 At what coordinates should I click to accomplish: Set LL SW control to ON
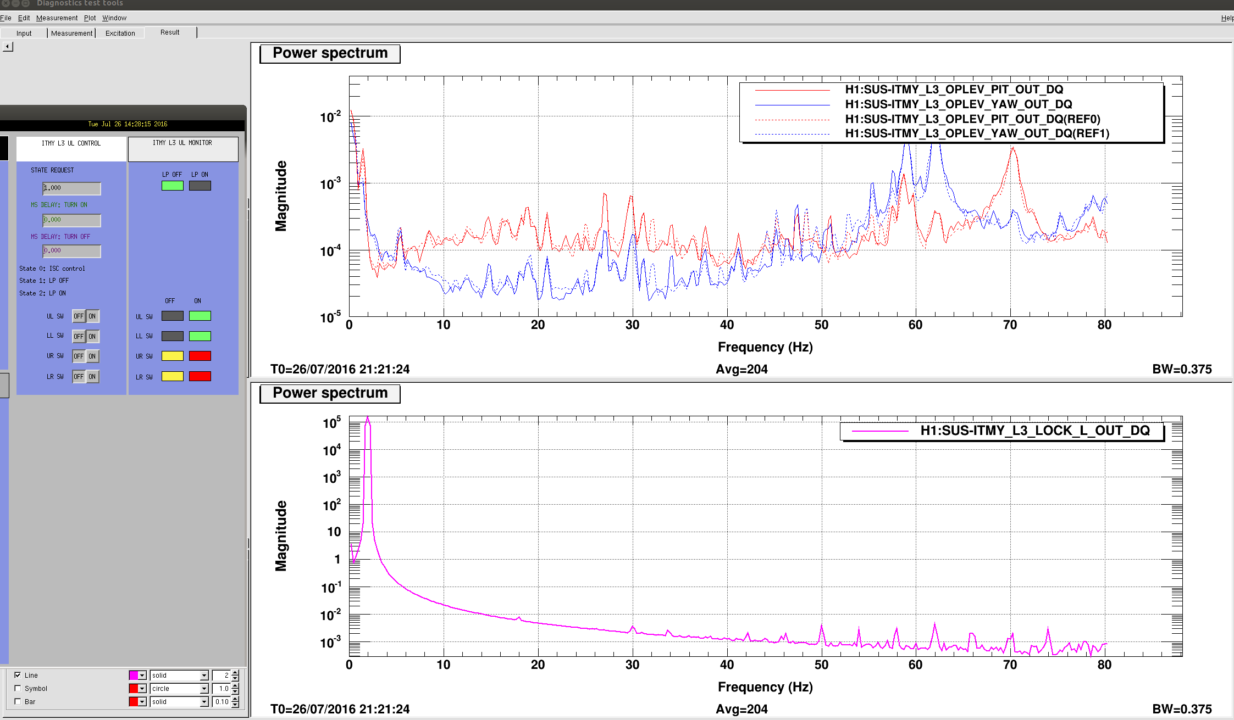pos(92,336)
